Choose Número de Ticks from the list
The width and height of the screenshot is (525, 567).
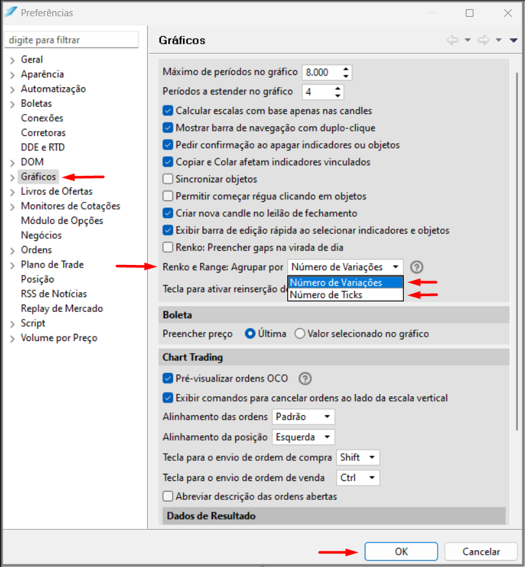[x=345, y=295]
